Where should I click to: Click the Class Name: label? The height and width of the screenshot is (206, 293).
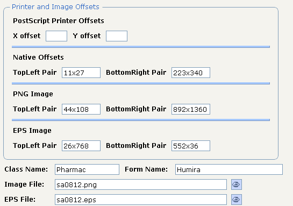(x=26, y=169)
